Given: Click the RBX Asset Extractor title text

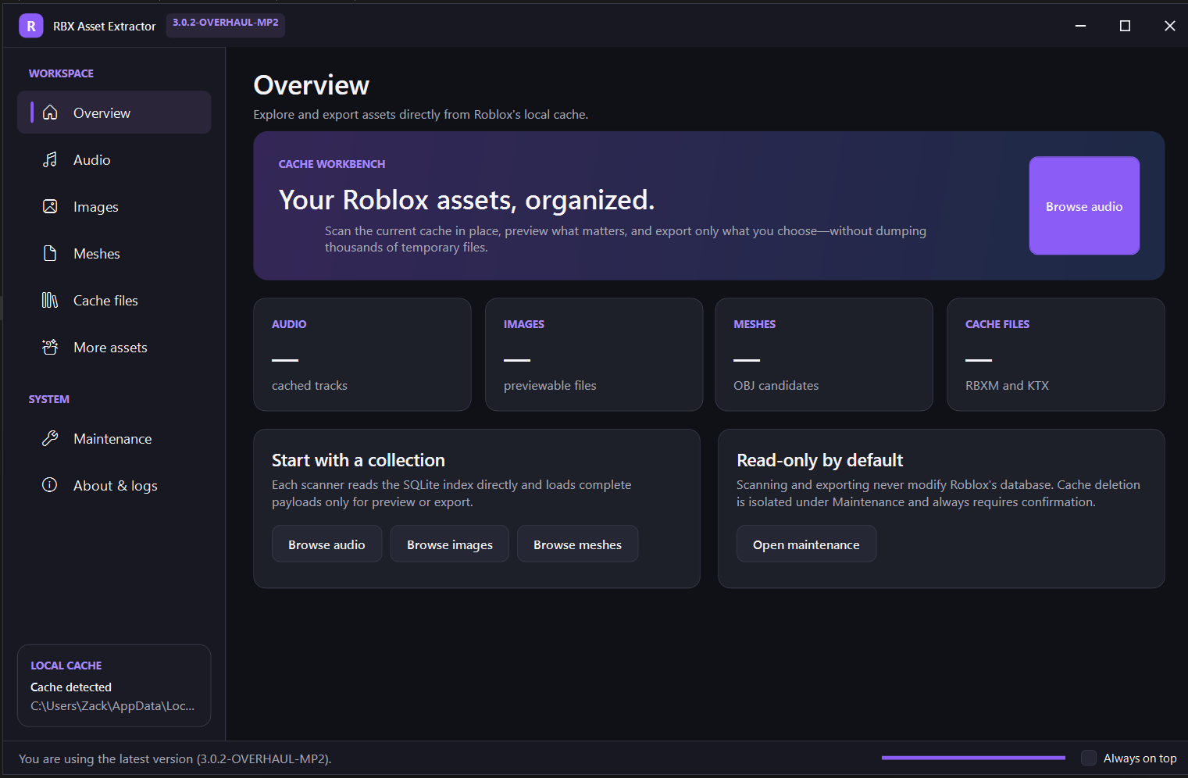Looking at the screenshot, I should pos(105,26).
